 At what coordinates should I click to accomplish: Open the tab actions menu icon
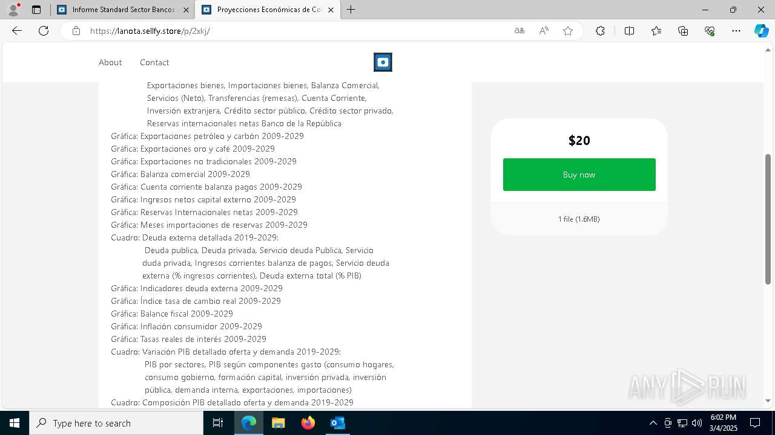(x=36, y=10)
